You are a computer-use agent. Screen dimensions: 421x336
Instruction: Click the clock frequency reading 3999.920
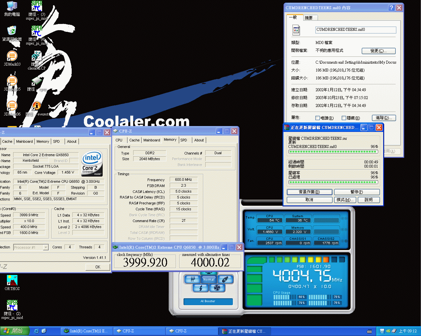coord(145,262)
